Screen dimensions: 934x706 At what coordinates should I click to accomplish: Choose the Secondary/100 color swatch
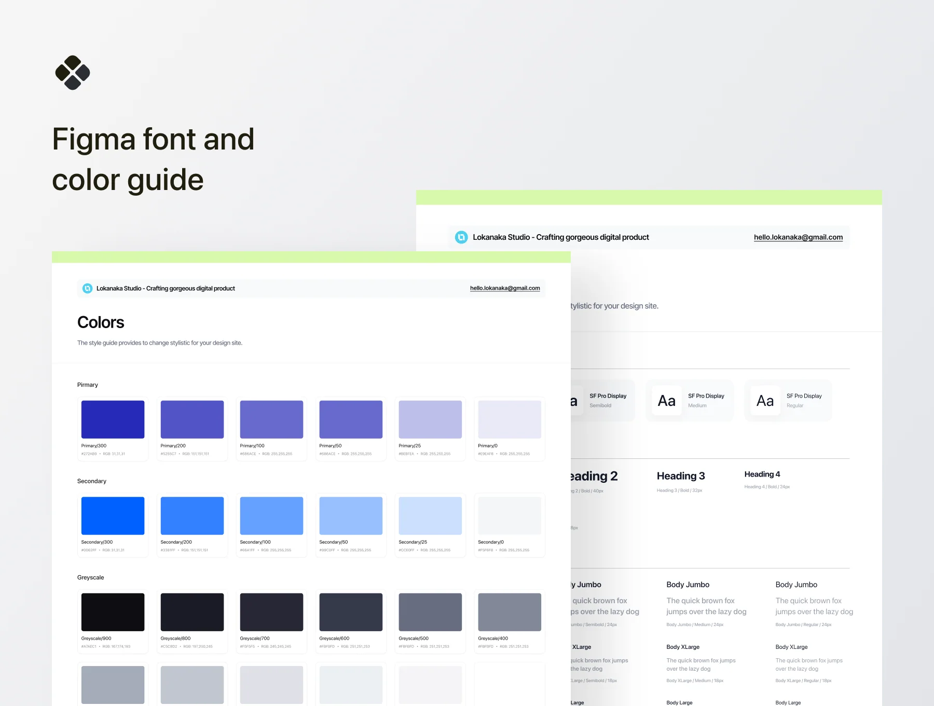(x=271, y=516)
